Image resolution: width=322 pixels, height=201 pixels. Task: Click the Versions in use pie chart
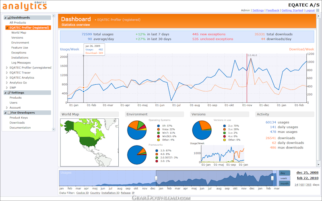click(202, 130)
